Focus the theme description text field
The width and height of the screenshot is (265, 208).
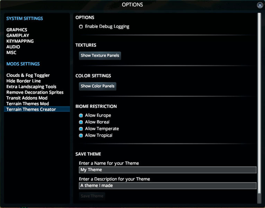point(168,185)
